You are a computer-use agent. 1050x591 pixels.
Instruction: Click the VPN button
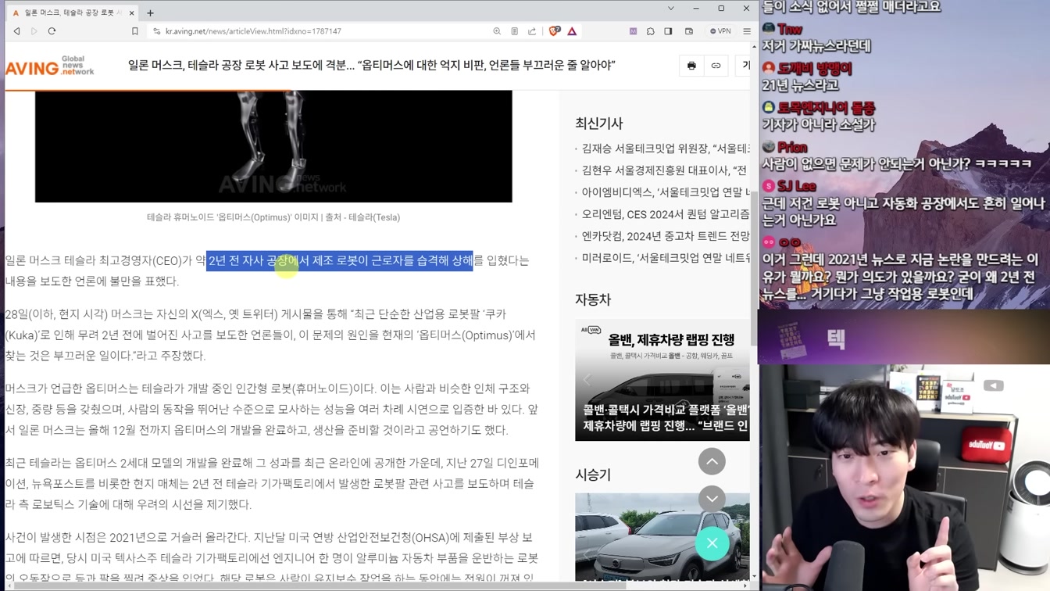coord(720,31)
